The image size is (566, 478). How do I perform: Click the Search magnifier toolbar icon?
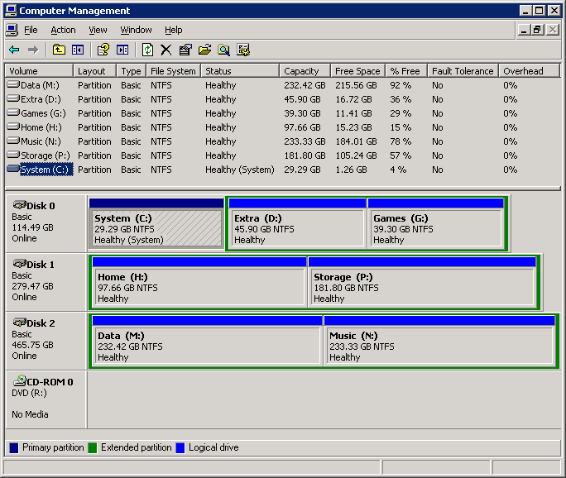click(x=223, y=50)
